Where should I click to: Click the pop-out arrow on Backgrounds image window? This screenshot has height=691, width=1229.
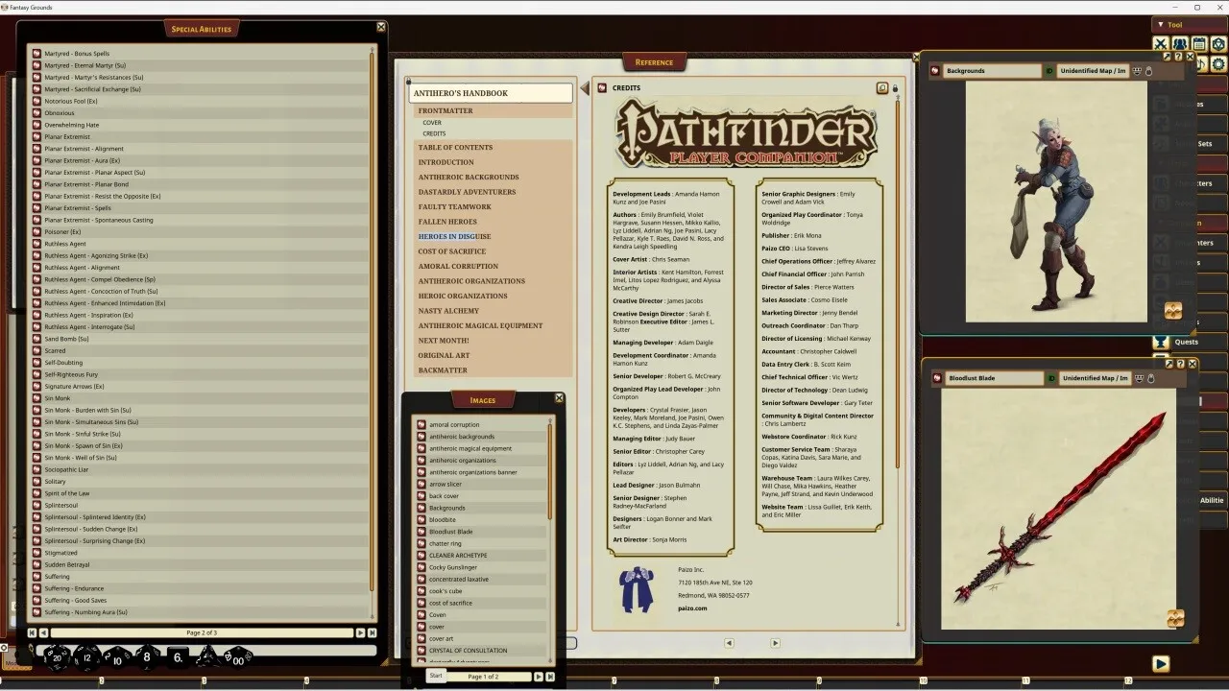pos(1169,57)
